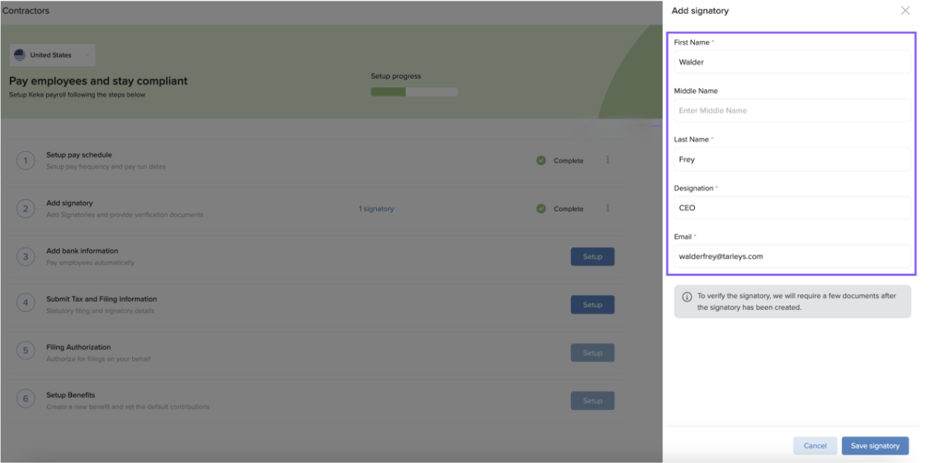Click the info icon in verification notice
932x463 pixels.
(686, 297)
